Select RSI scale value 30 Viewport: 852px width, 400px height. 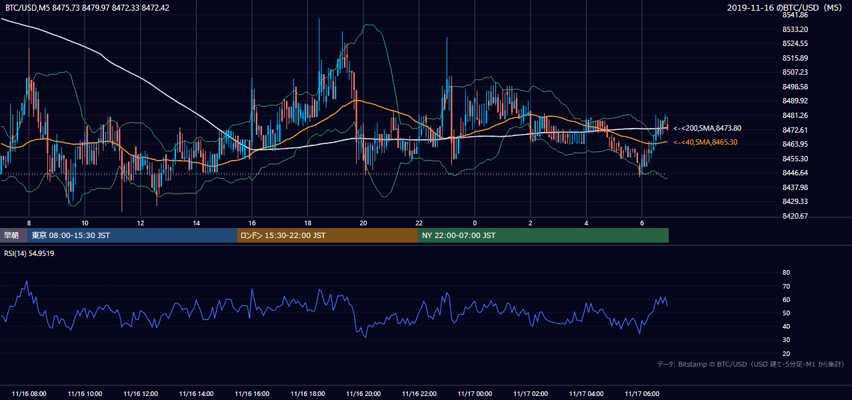point(786,340)
